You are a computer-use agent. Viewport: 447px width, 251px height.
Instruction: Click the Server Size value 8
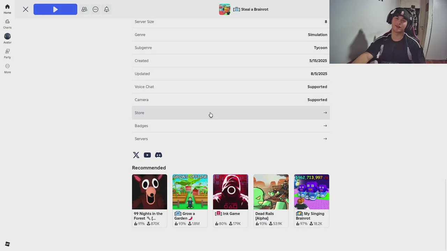coord(326,22)
